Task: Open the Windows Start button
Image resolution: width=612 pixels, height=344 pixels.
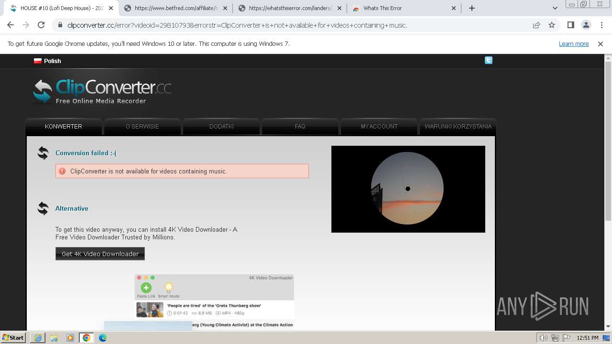Action: click(13, 337)
